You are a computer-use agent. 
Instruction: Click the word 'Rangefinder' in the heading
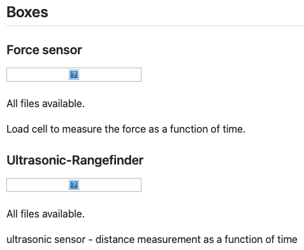tap(108, 160)
